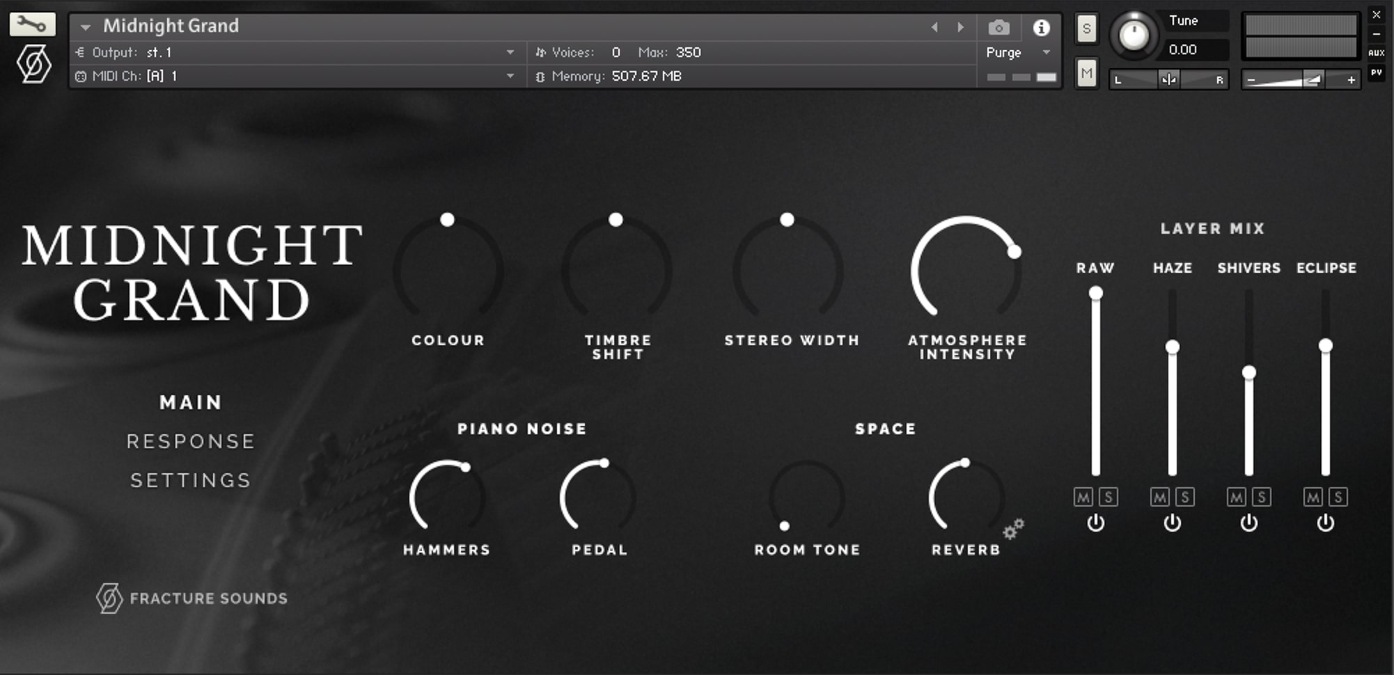Open reverb settings gear icon
1394x675 pixels.
(x=1013, y=529)
